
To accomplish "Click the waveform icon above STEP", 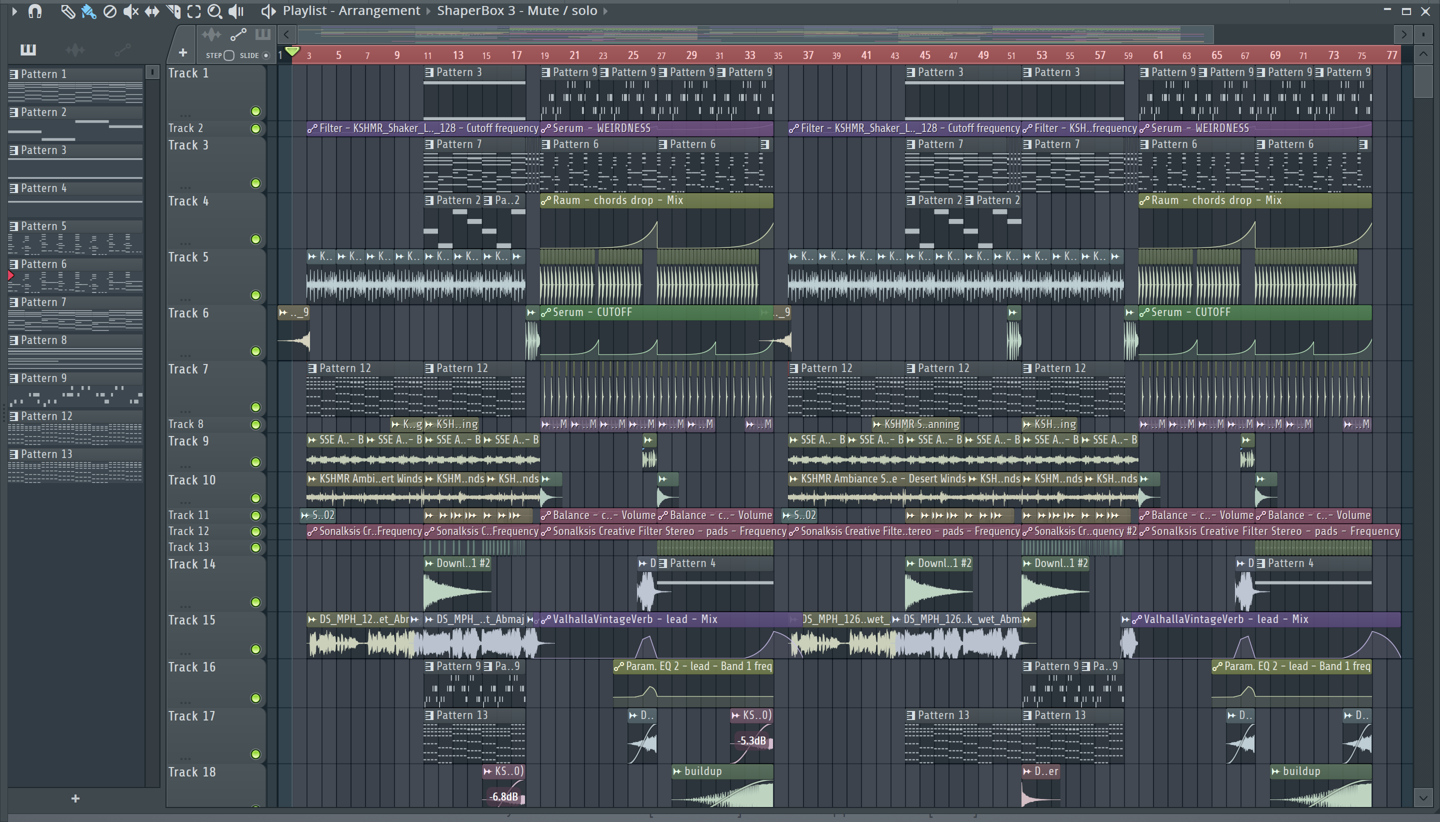I will [211, 34].
